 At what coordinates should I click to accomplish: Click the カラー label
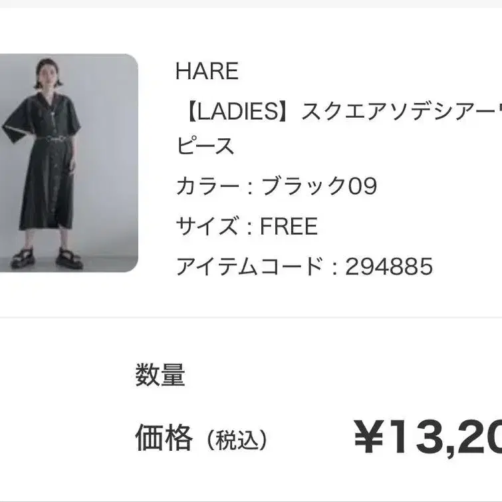point(208,186)
